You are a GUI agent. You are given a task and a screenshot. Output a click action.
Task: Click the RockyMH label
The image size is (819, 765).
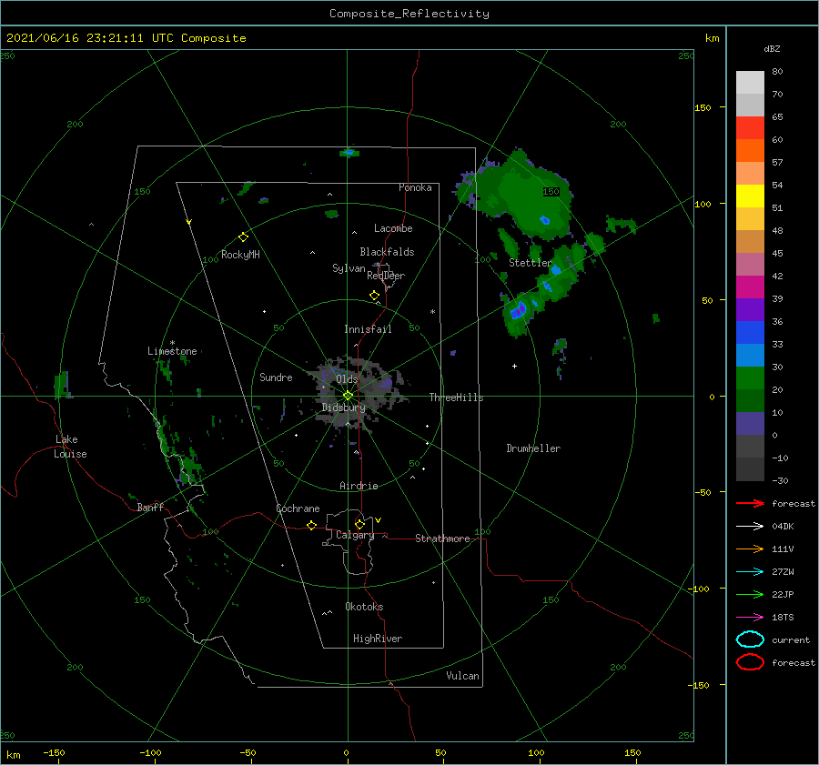click(240, 255)
